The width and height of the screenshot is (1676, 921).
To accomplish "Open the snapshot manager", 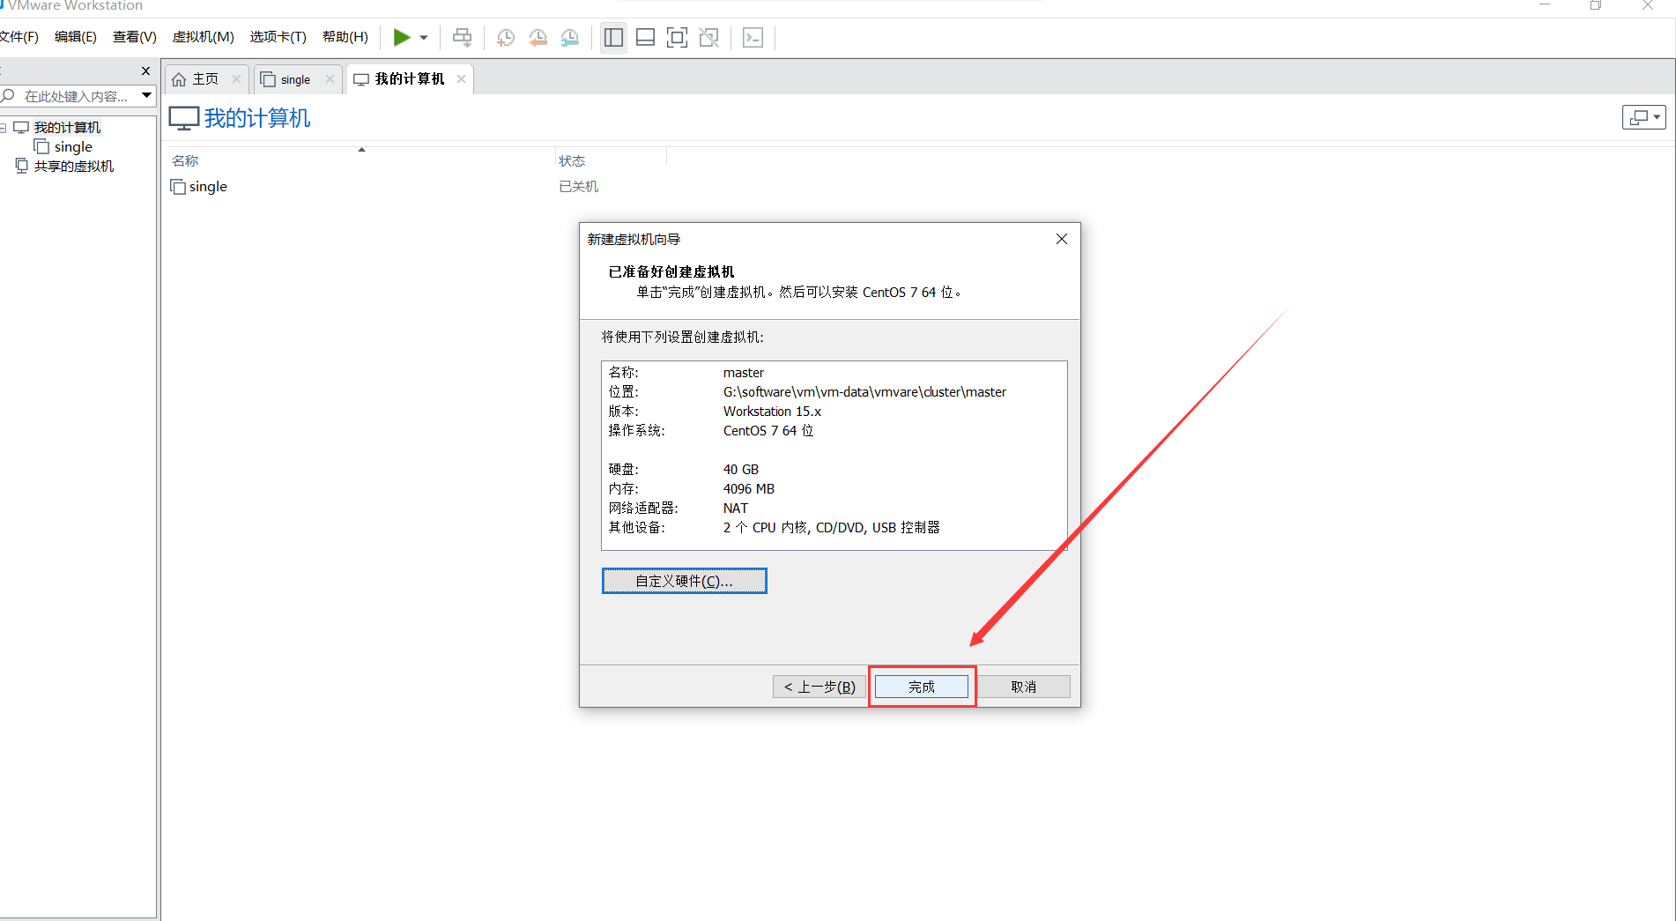I will [x=570, y=37].
